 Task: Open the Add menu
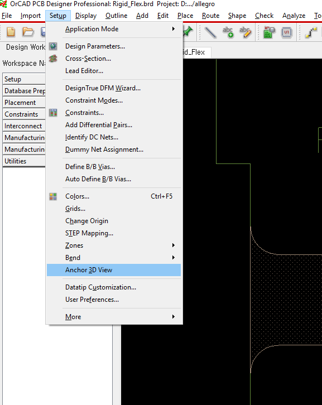click(x=142, y=16)
